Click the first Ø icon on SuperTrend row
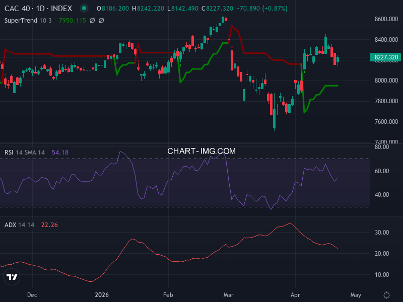 [92, 21]
